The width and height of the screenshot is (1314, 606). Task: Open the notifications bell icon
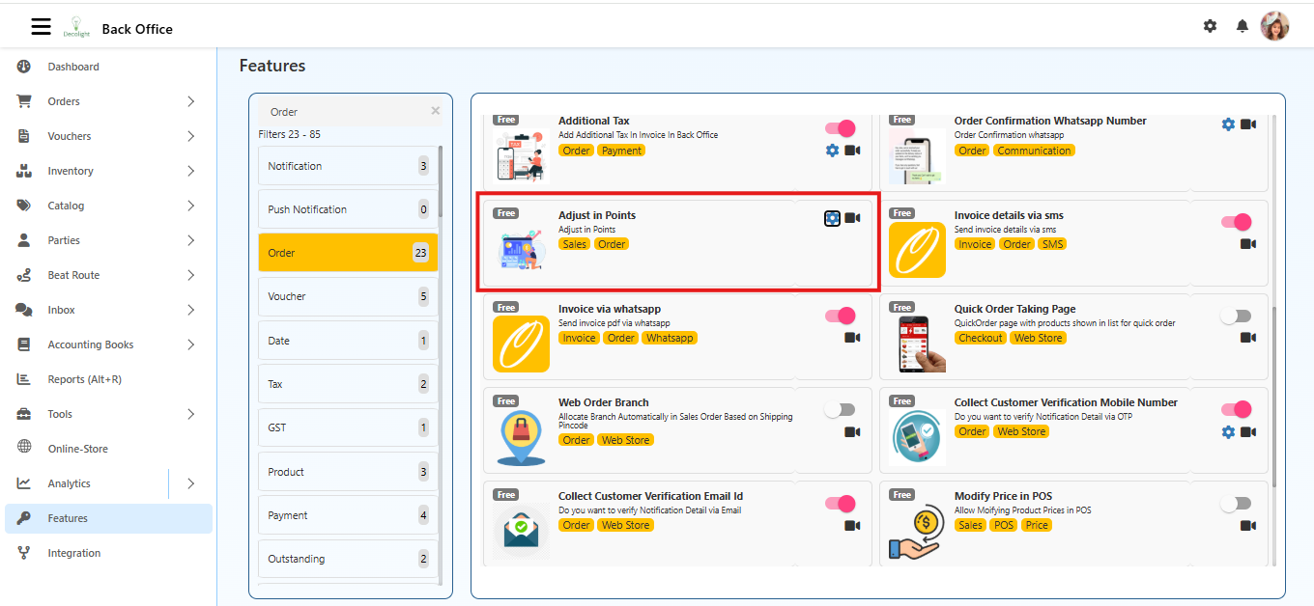point(1243,26)
